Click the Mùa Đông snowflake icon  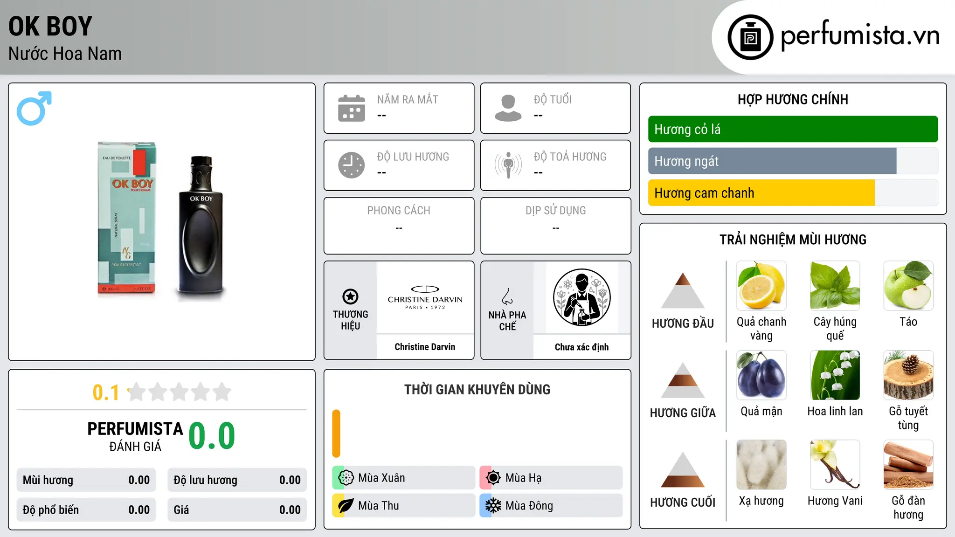tap(493, 506)
